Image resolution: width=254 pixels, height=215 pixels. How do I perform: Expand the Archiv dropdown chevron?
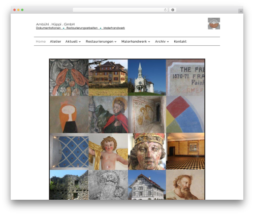168,42
